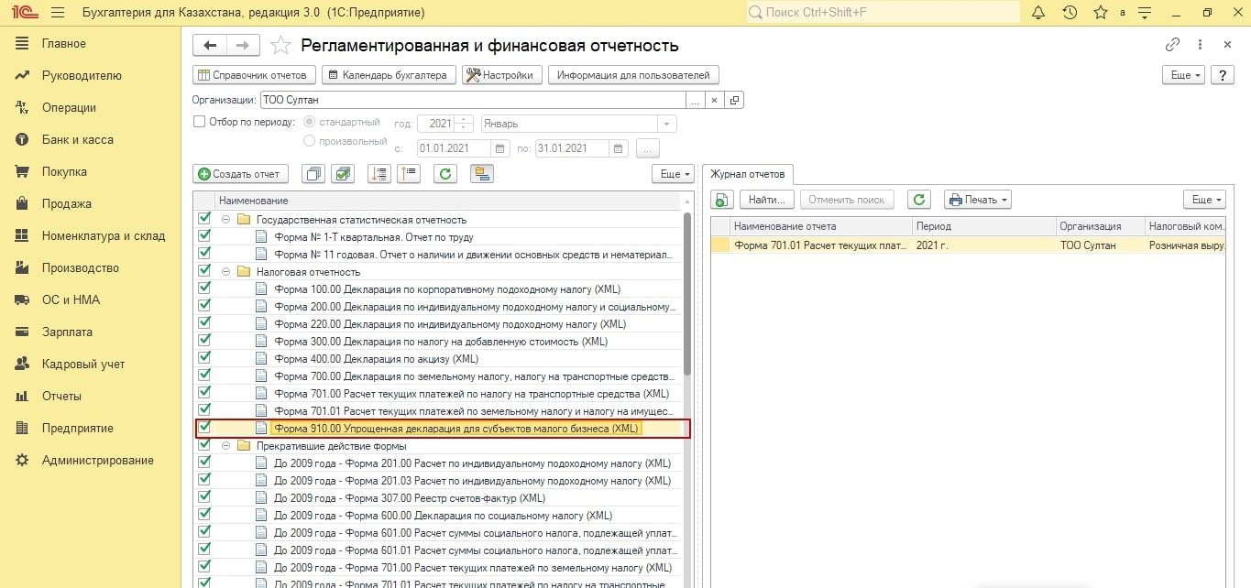Uncheck all reports using the empty boxes icon

coord(313,174)
